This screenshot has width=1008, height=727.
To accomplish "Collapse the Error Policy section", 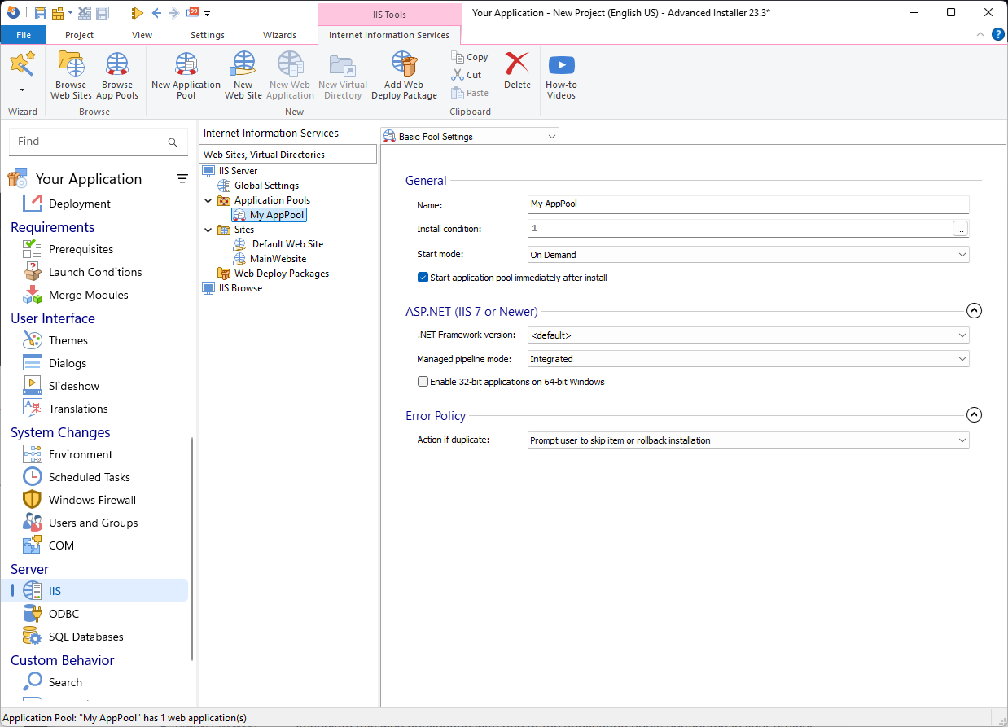I will click(x=974, y=415).
